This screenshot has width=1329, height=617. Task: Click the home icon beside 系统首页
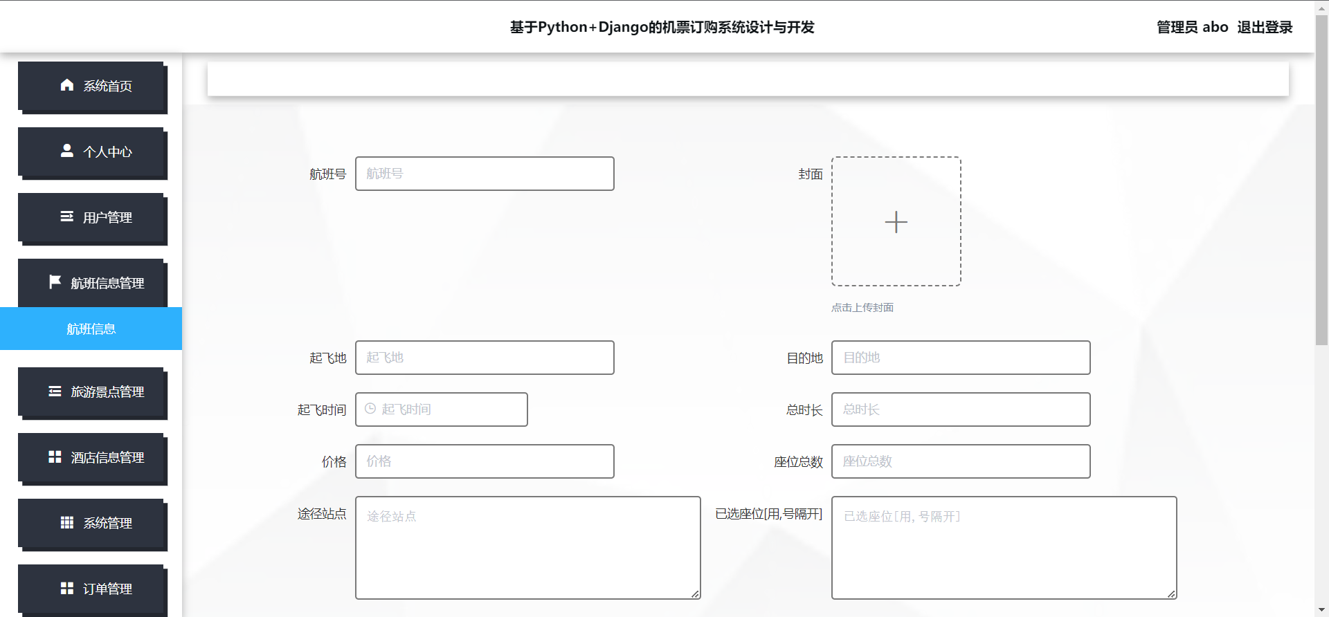tap(67, 85)
